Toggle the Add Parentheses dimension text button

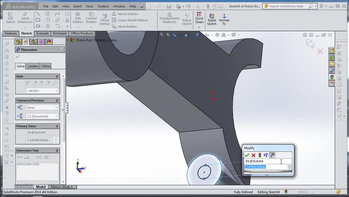point(39,157)
